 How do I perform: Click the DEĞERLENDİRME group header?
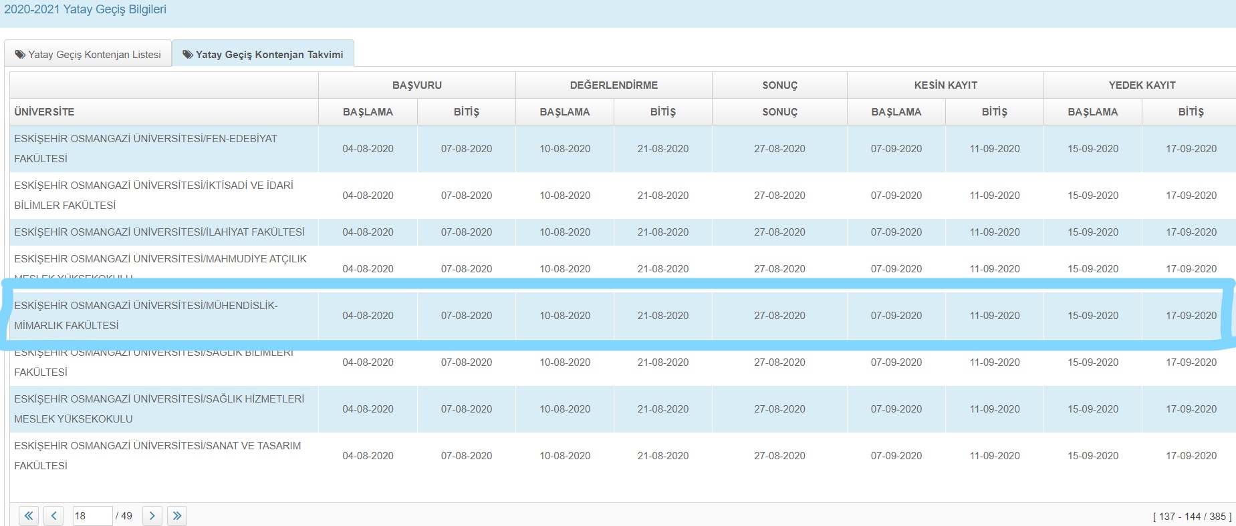click(x=614, y=85)
